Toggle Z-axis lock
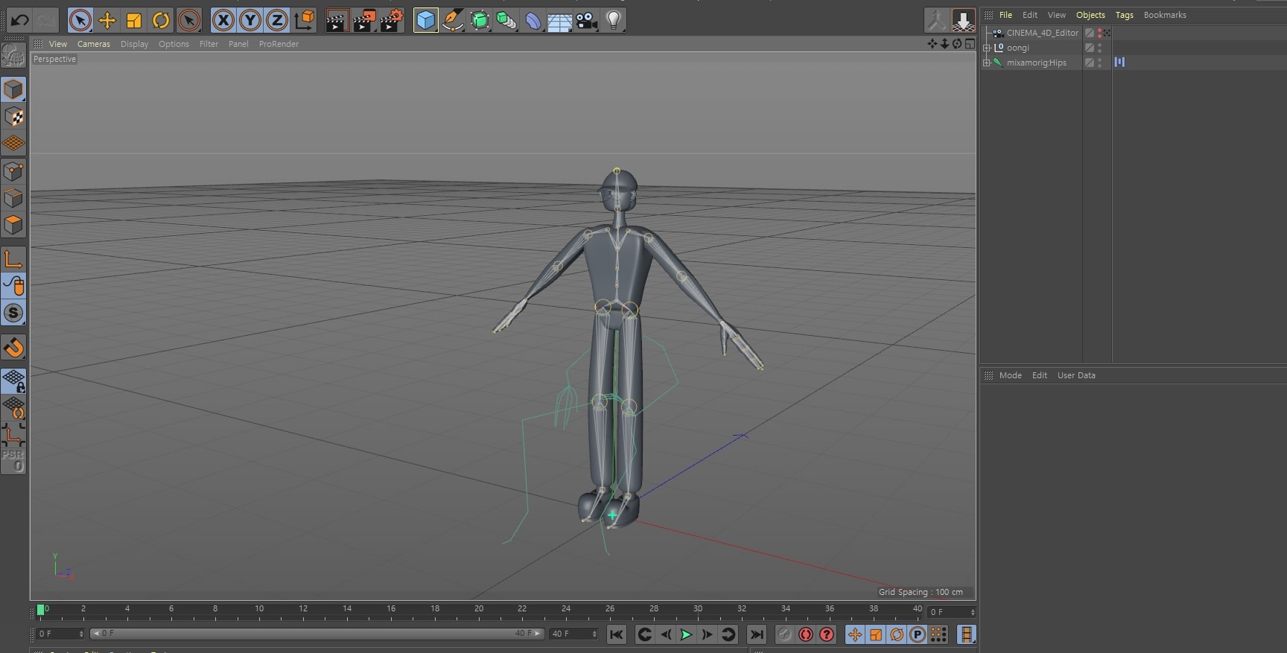This screenshot has height=653, width=1287. [277, 20]
